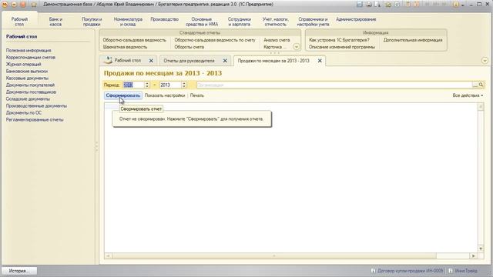
Task: Click the save diskette icon in title bar
Action: pos(360,5)
